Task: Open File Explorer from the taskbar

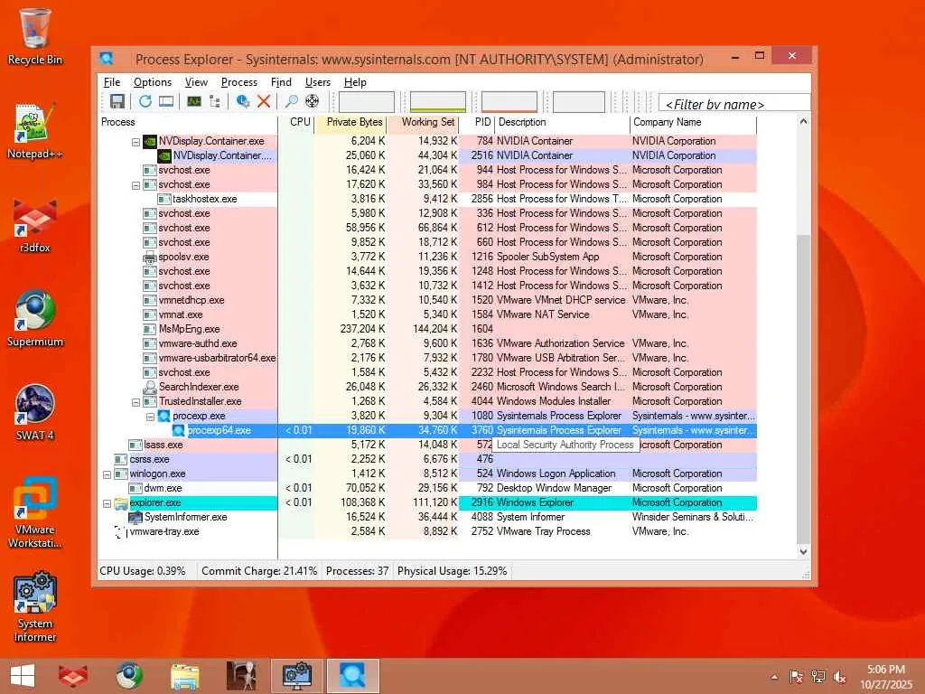Action: click(x=184, y=676)
